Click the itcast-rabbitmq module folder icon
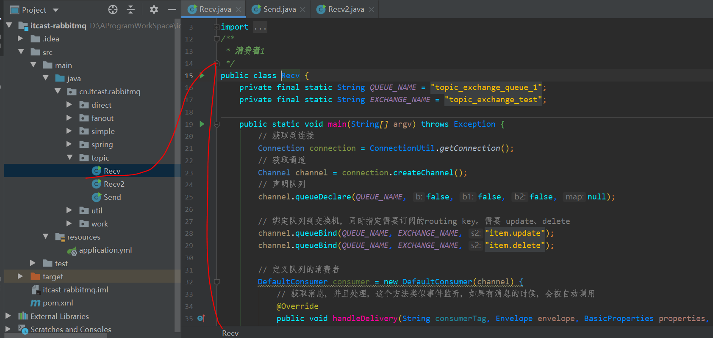Screen dimensions: 713x338 23,26
